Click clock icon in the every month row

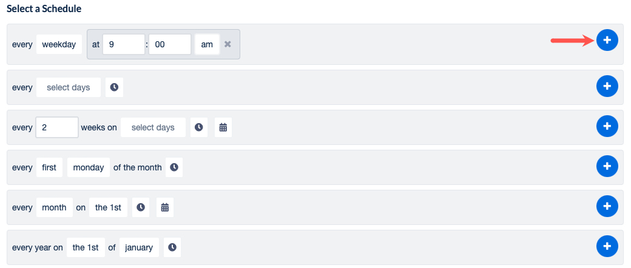click(141, 207)
